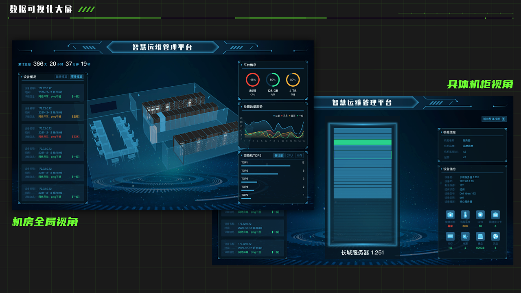Click the 4 TB storage value

[293, 91]
